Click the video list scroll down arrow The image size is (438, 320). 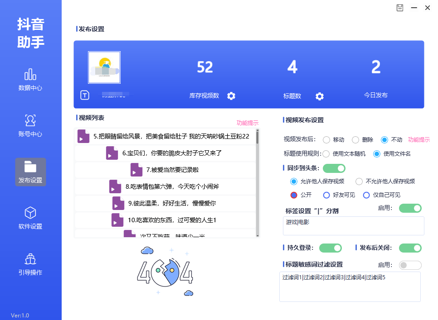click(257, 236)
